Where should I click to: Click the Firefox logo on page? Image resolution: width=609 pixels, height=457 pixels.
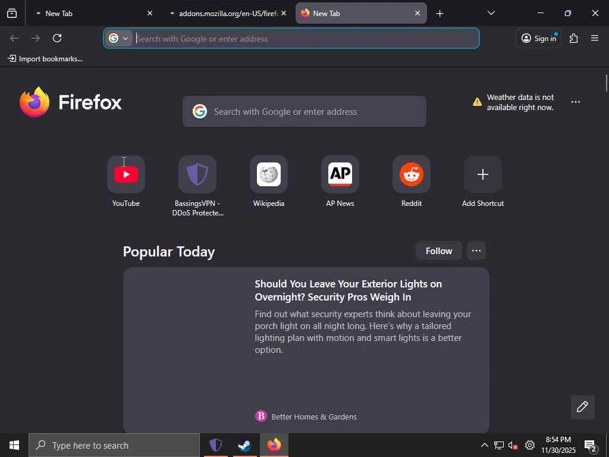point(71,102)
